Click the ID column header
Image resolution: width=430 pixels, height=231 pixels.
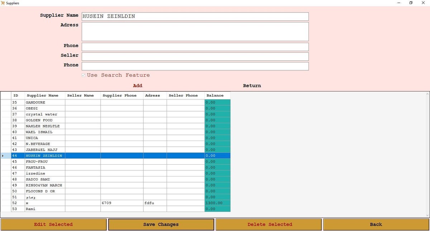tap(18, 95)
